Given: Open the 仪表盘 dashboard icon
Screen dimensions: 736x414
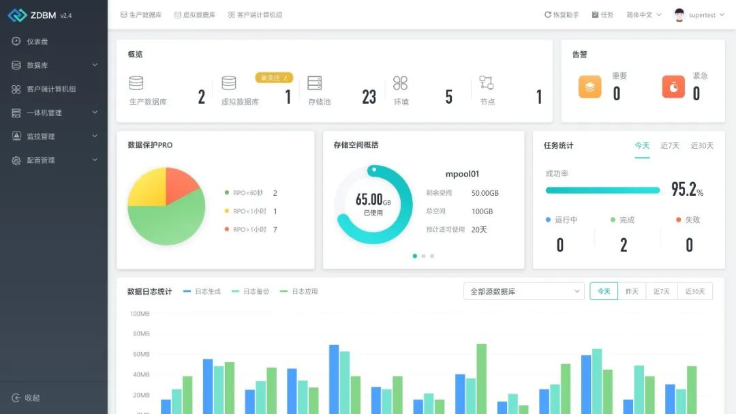Looking at the screenshot, I should (x=16, y=42).
